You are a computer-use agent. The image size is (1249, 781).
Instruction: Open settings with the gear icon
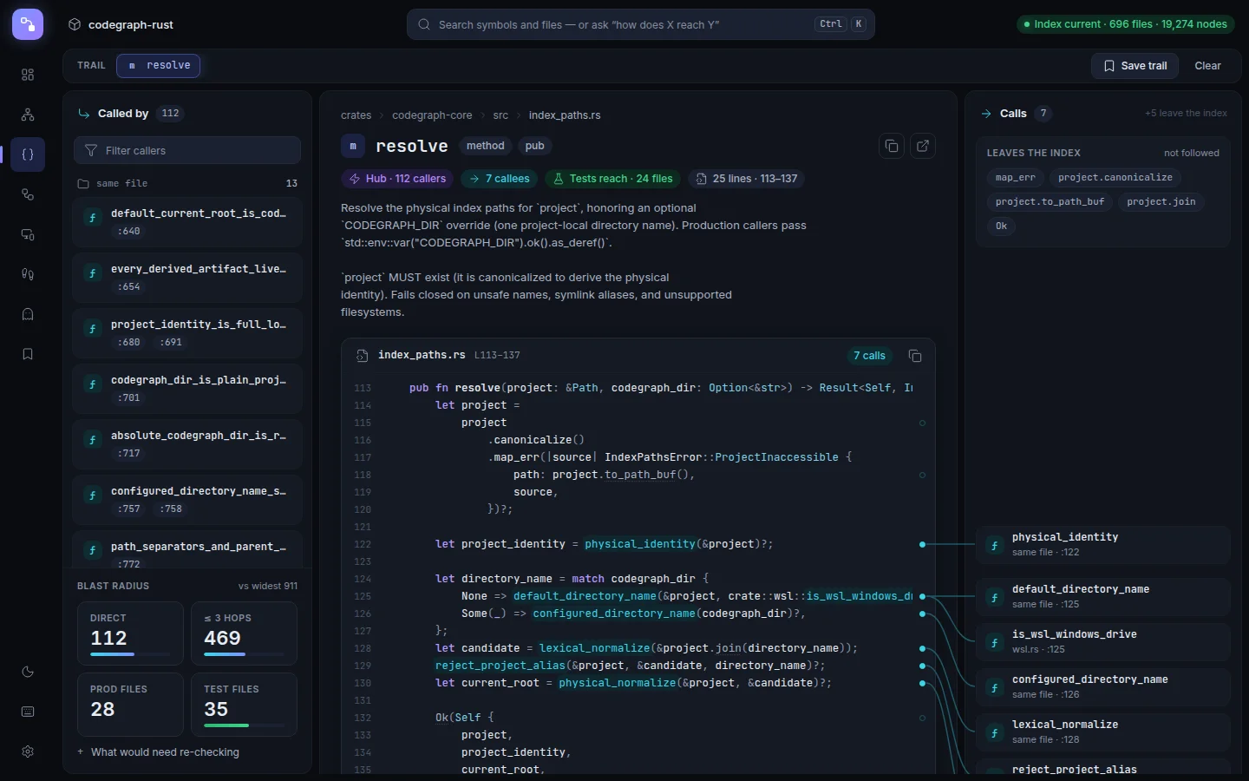[28, 751]
